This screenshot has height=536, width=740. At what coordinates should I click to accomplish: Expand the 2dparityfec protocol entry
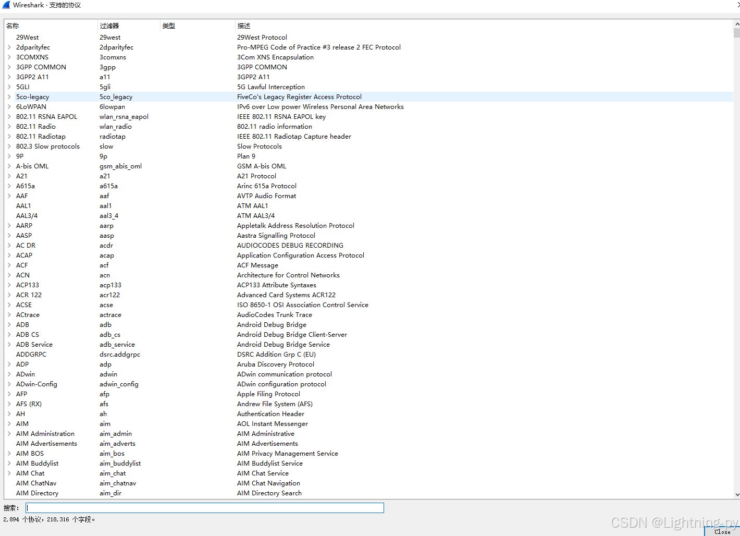point(9,47)
